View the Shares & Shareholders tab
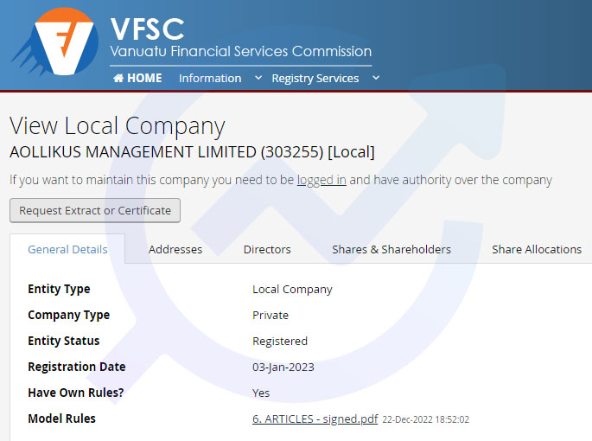 pos(391,249)
